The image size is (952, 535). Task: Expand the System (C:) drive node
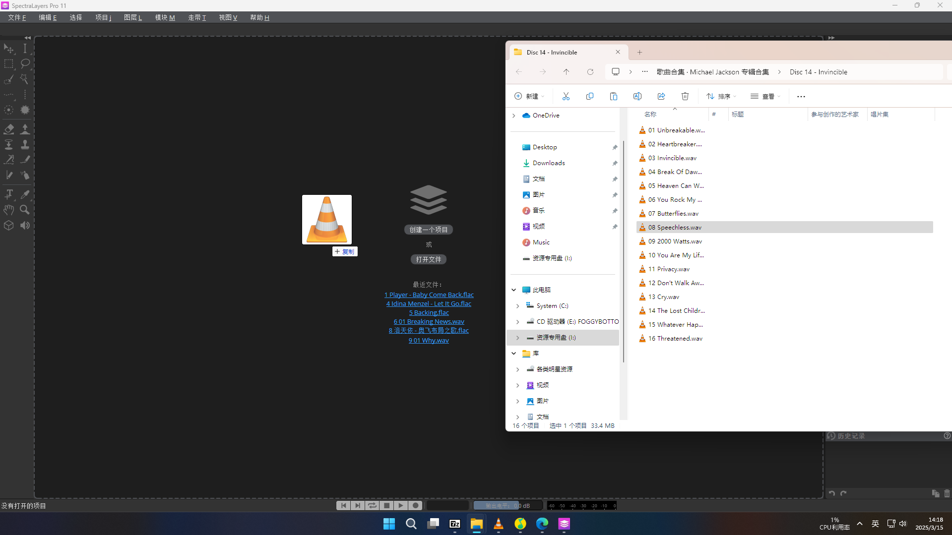pos(518,306)
